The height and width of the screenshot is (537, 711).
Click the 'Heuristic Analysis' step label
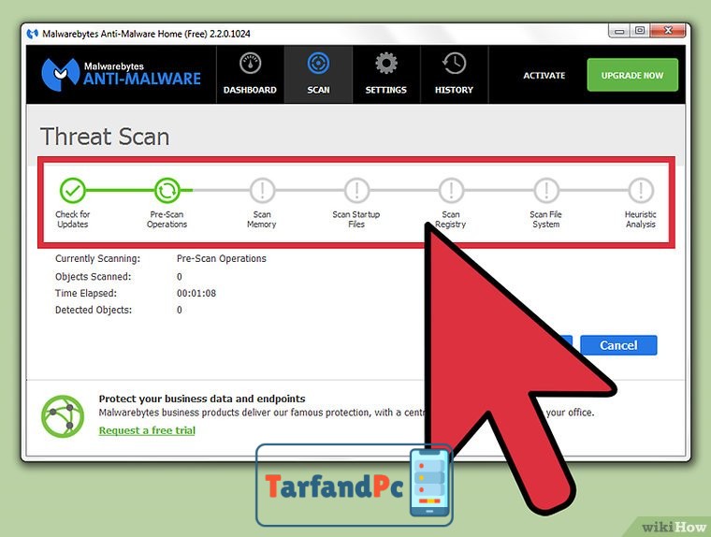[640, 219]
